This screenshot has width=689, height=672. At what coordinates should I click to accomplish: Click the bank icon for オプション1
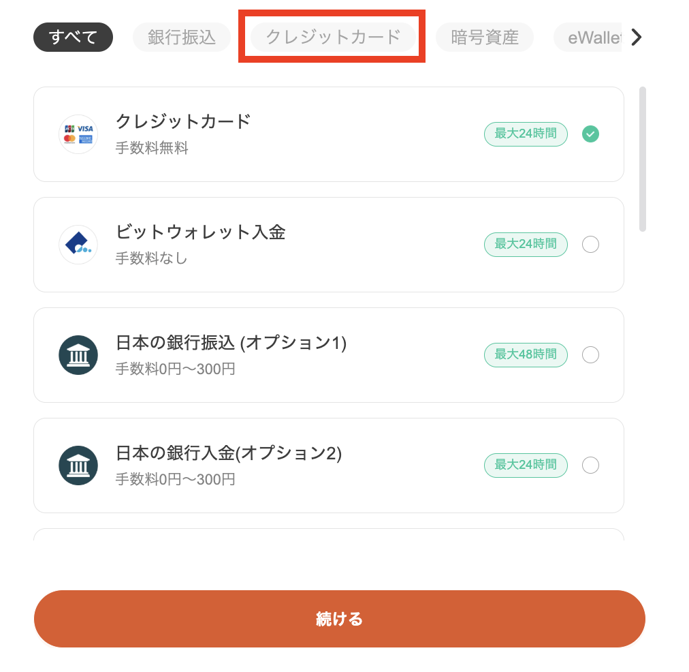[78, 355]
